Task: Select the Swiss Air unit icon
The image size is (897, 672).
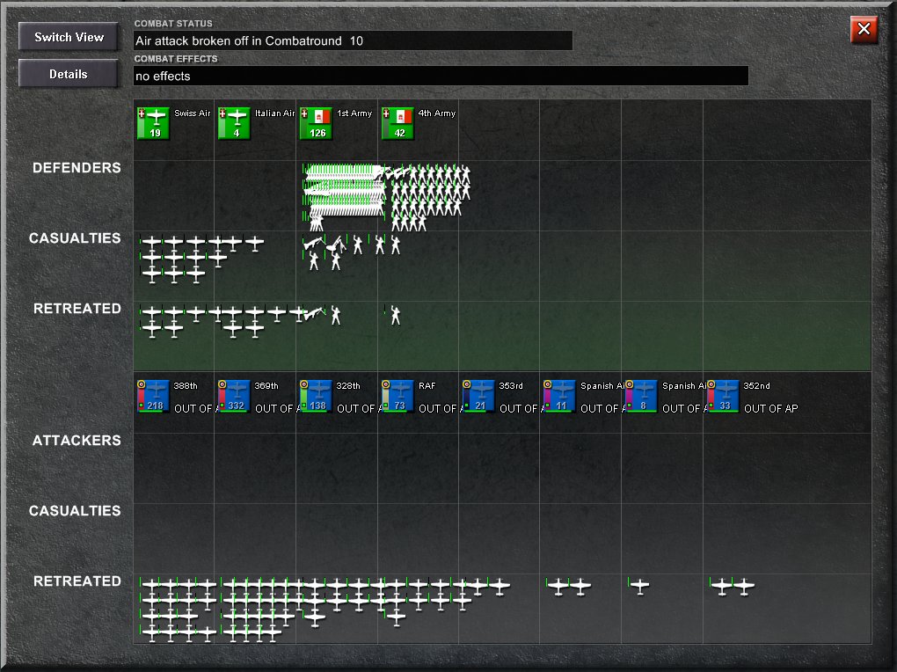Action: 153,123
